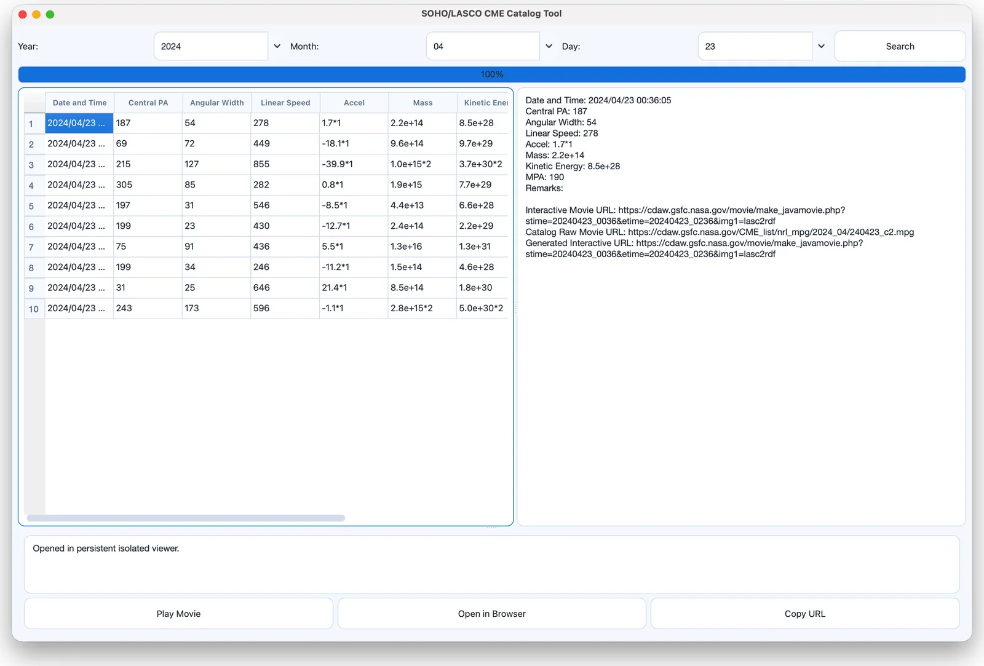The height and width of the screenshot is (666, 984).
Task: Click the blue 100% progress bar
Action: (492, 74)
